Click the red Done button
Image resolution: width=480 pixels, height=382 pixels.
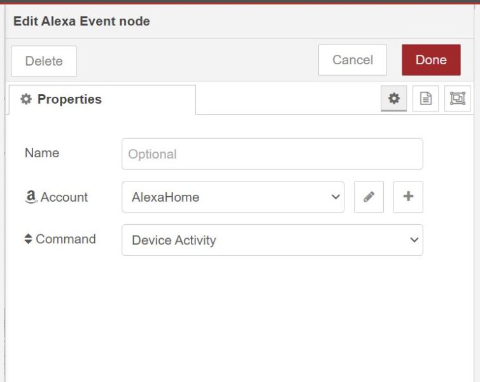point(431,60)
